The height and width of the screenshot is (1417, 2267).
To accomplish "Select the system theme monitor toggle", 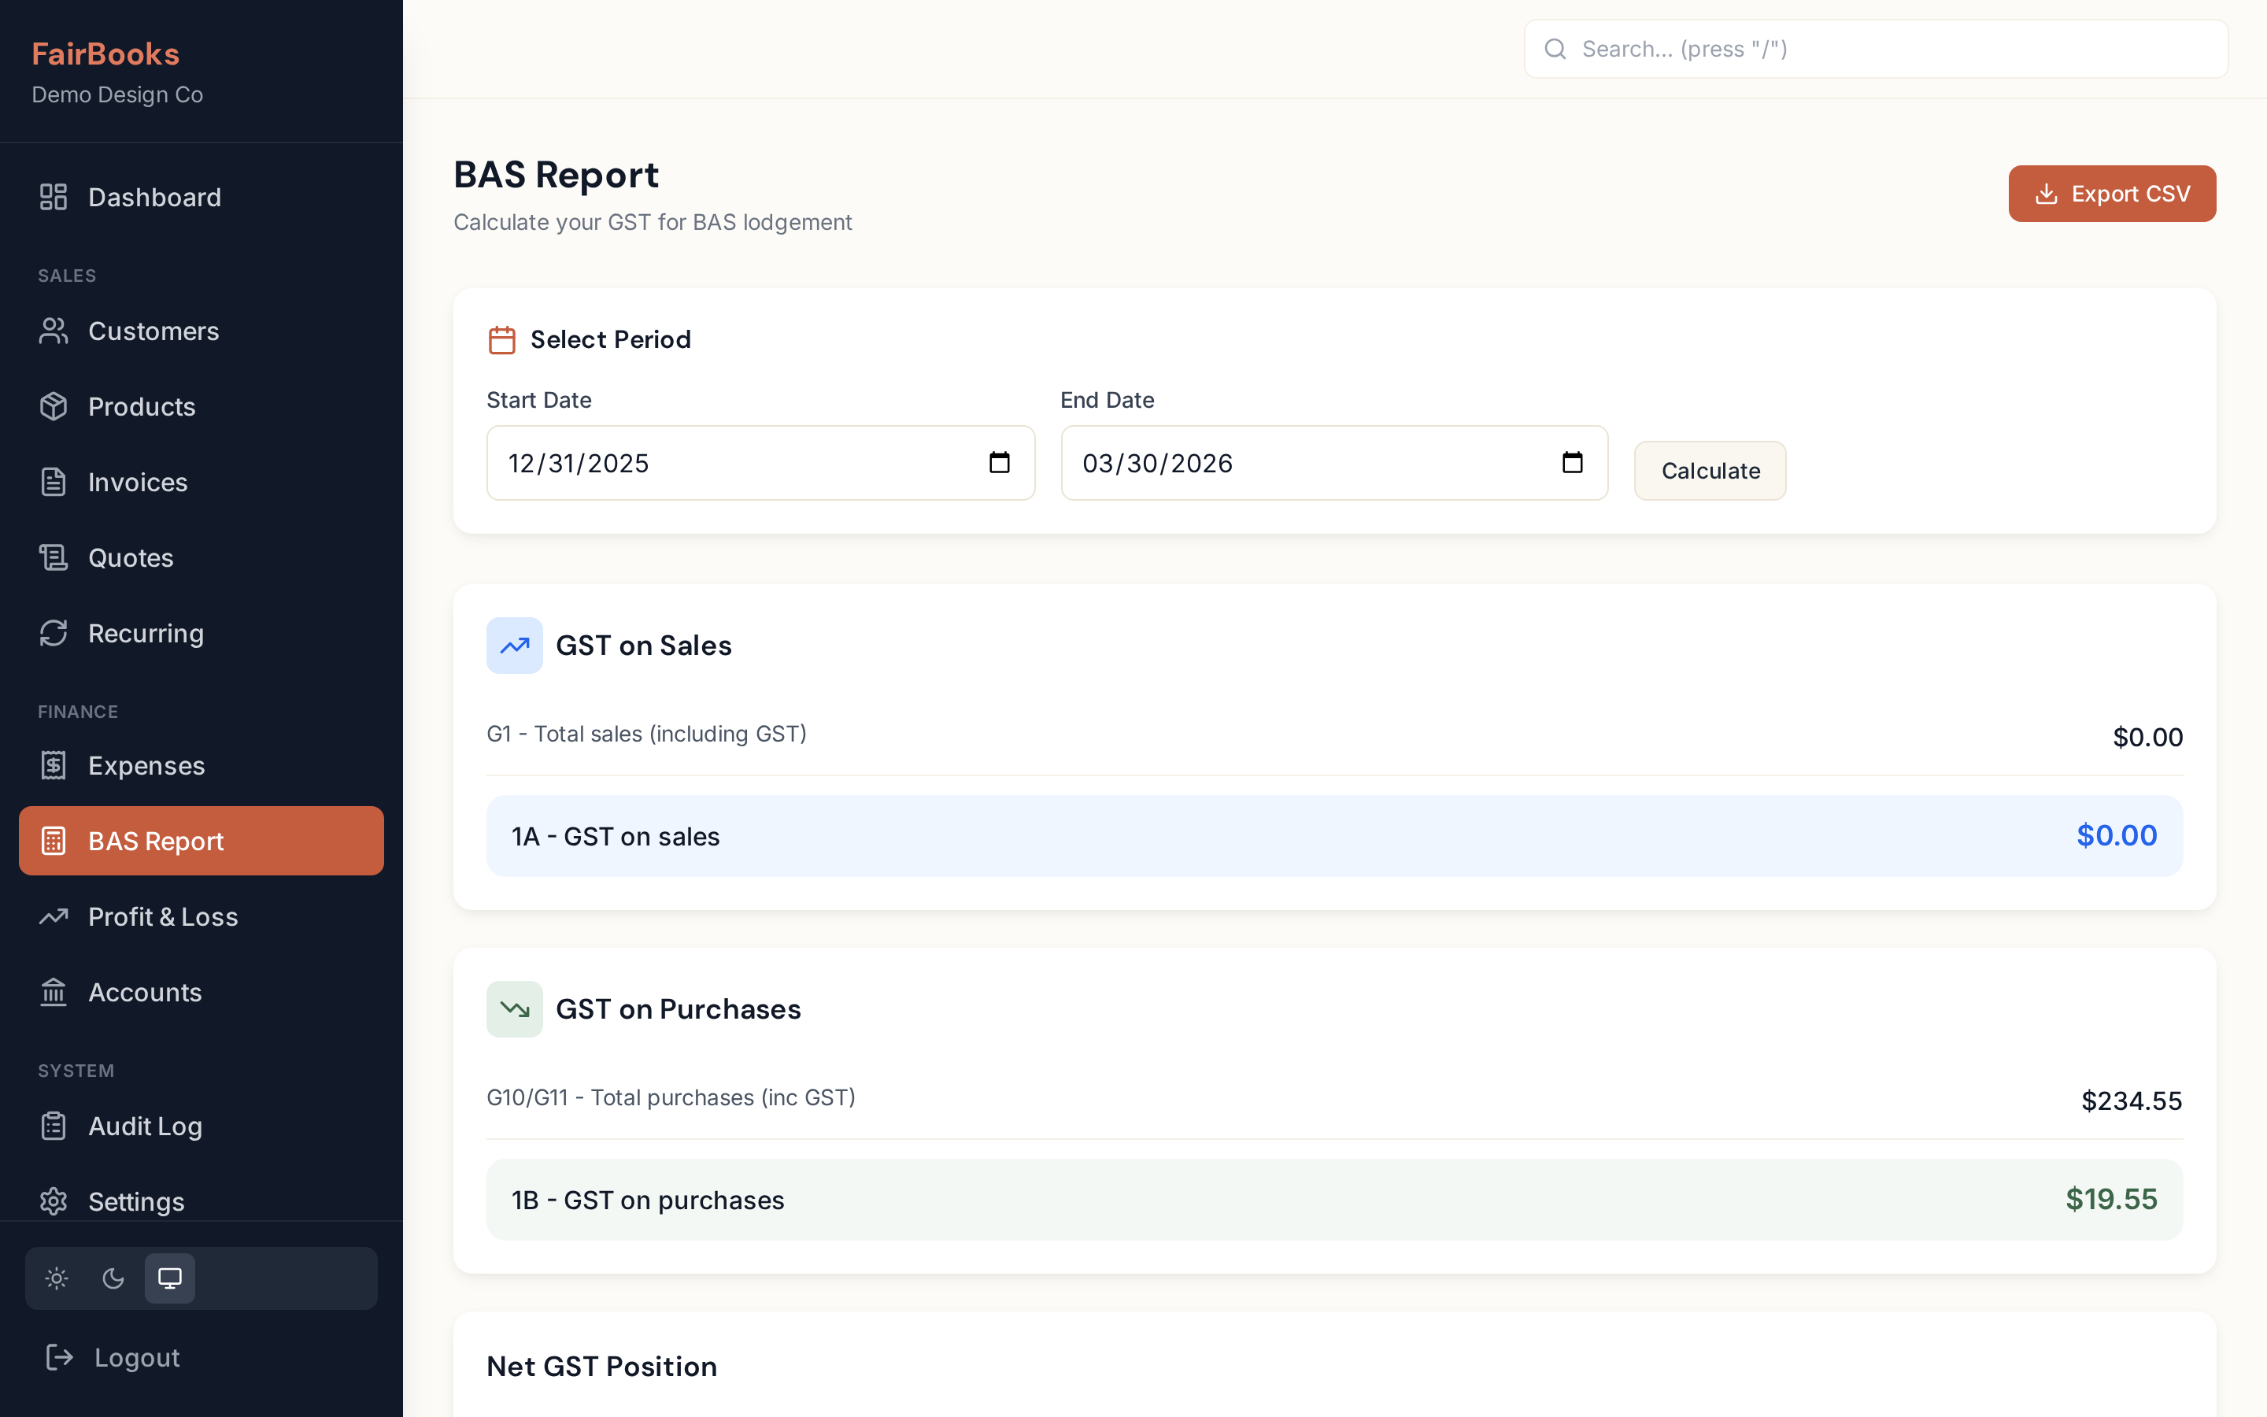I will pos(169,1278).
